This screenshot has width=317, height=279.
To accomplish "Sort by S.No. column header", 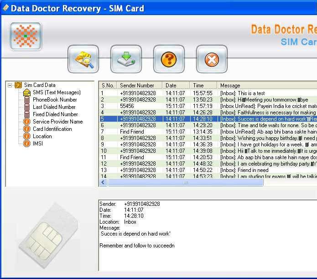I will 108,86.
